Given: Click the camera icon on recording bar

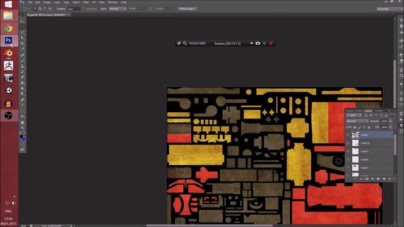Looking at the screenshot, I should pos(258,44).
